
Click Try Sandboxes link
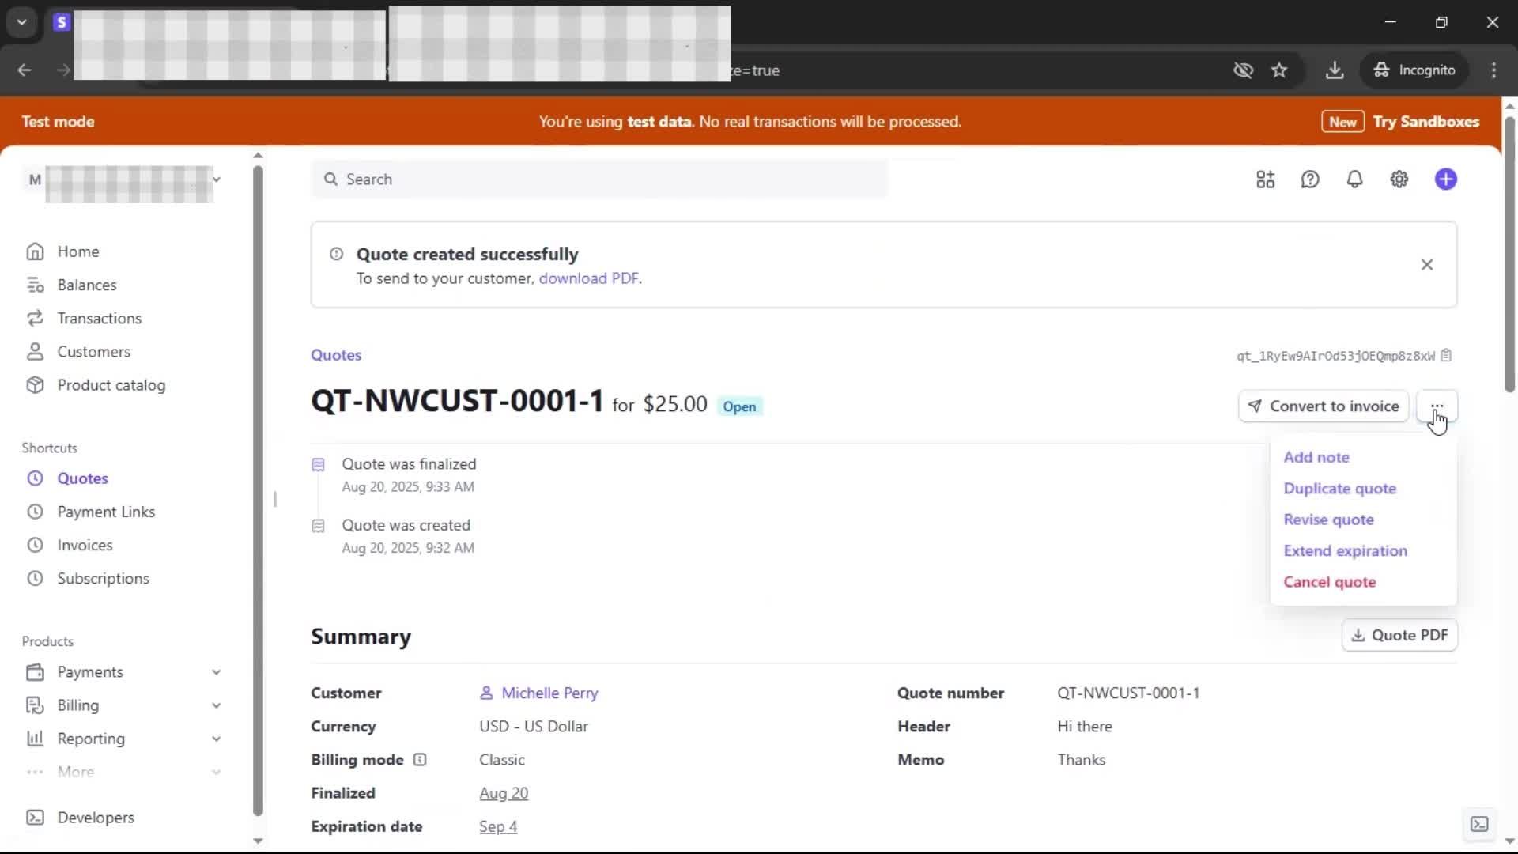point(1425,122)
